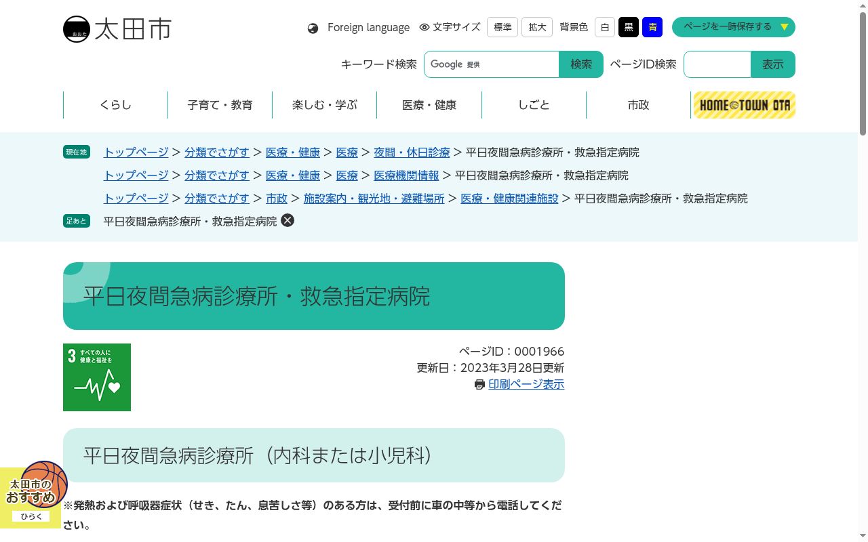
Task: Focus the Google keyword search field
Action: point(492,64)
